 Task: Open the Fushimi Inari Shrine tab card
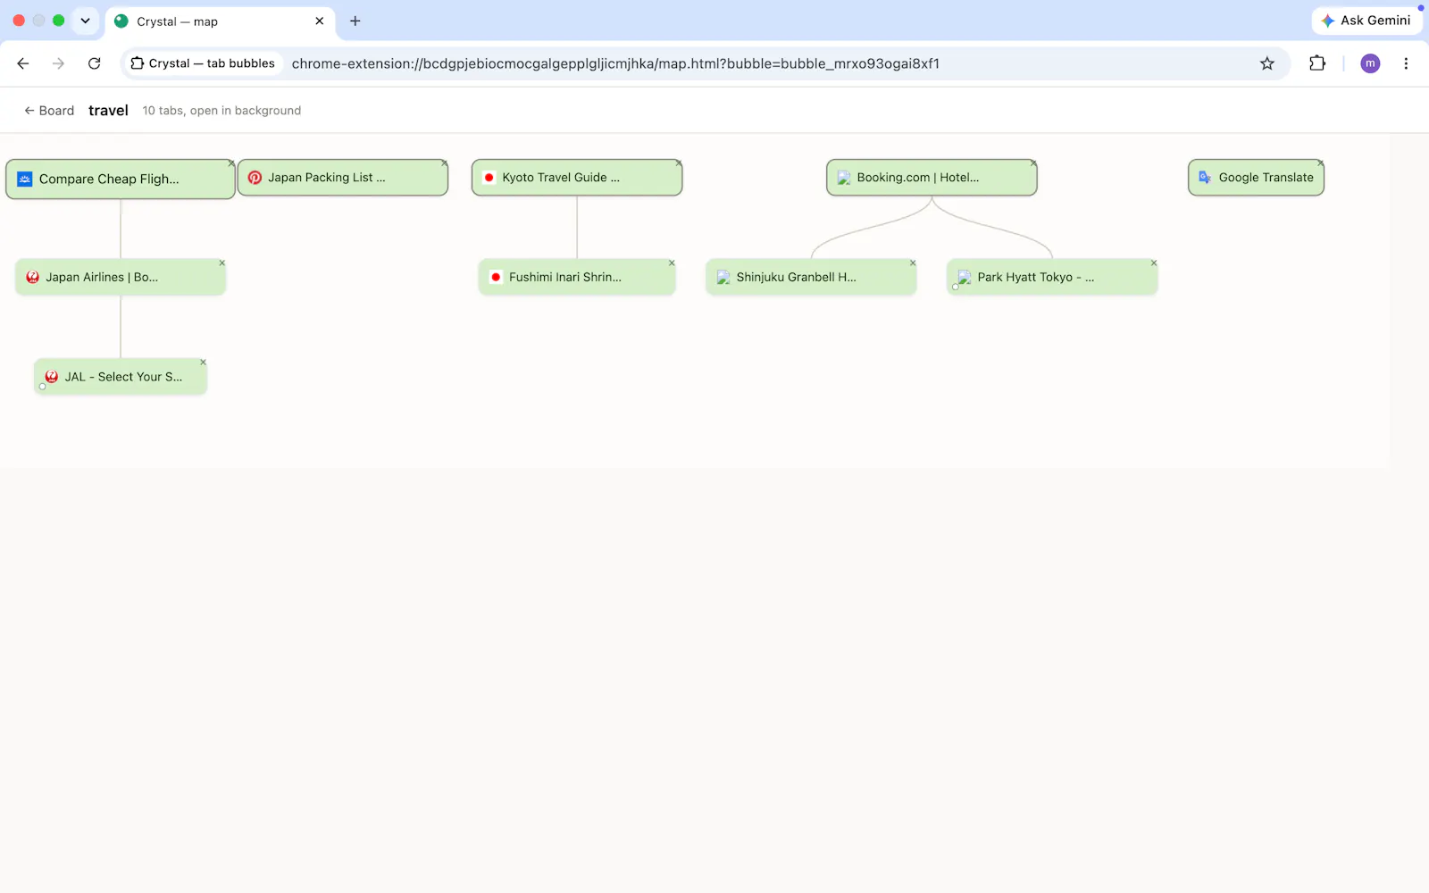pyautogui.click(x=577, y=277)
